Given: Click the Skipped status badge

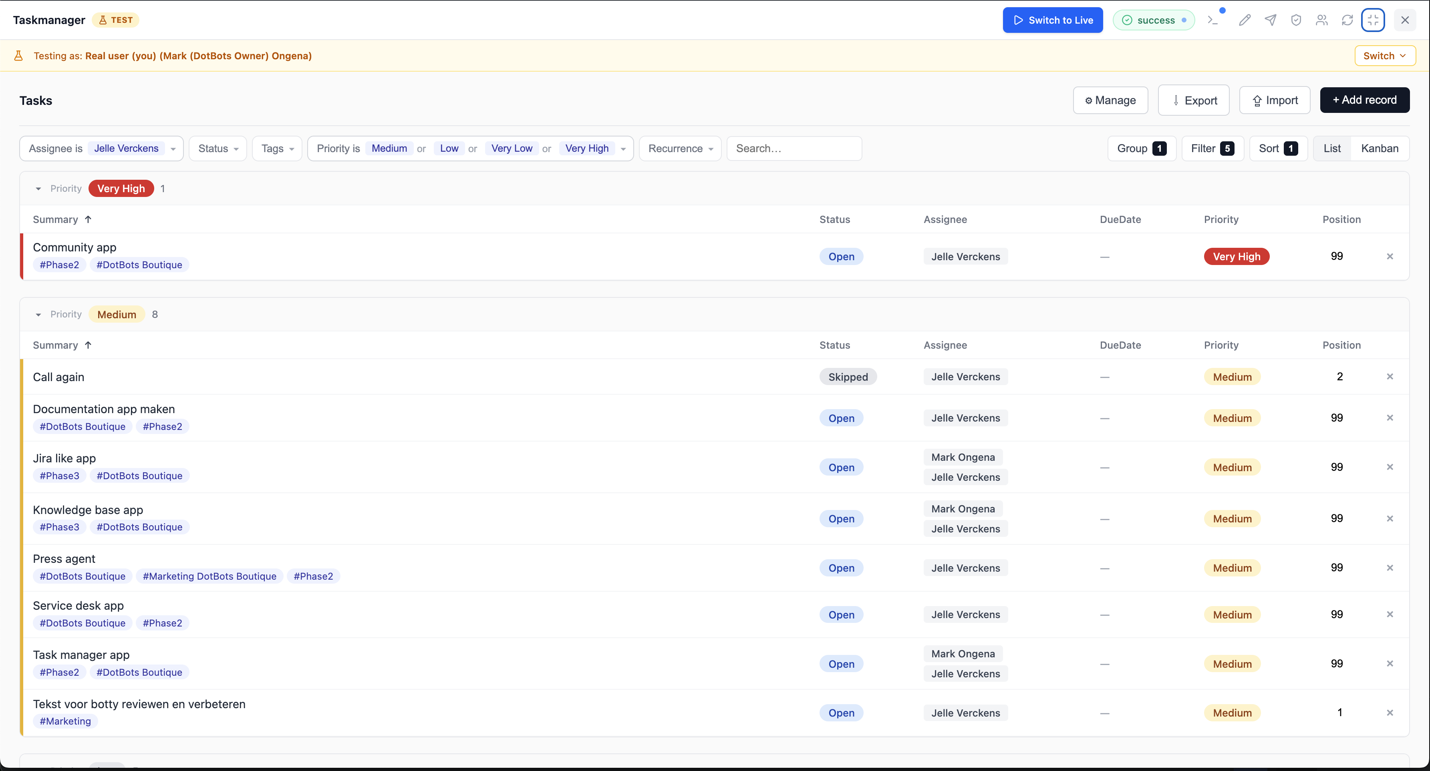Looking at the screenshot, I should 848,377.
